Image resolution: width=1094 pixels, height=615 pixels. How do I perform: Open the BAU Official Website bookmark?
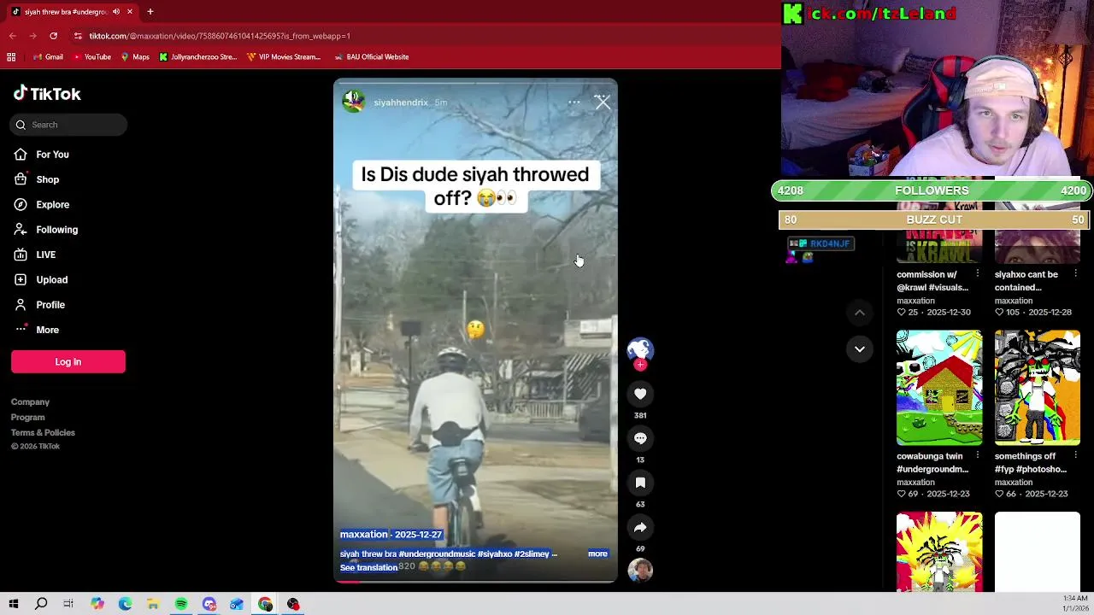click(371, 56)
